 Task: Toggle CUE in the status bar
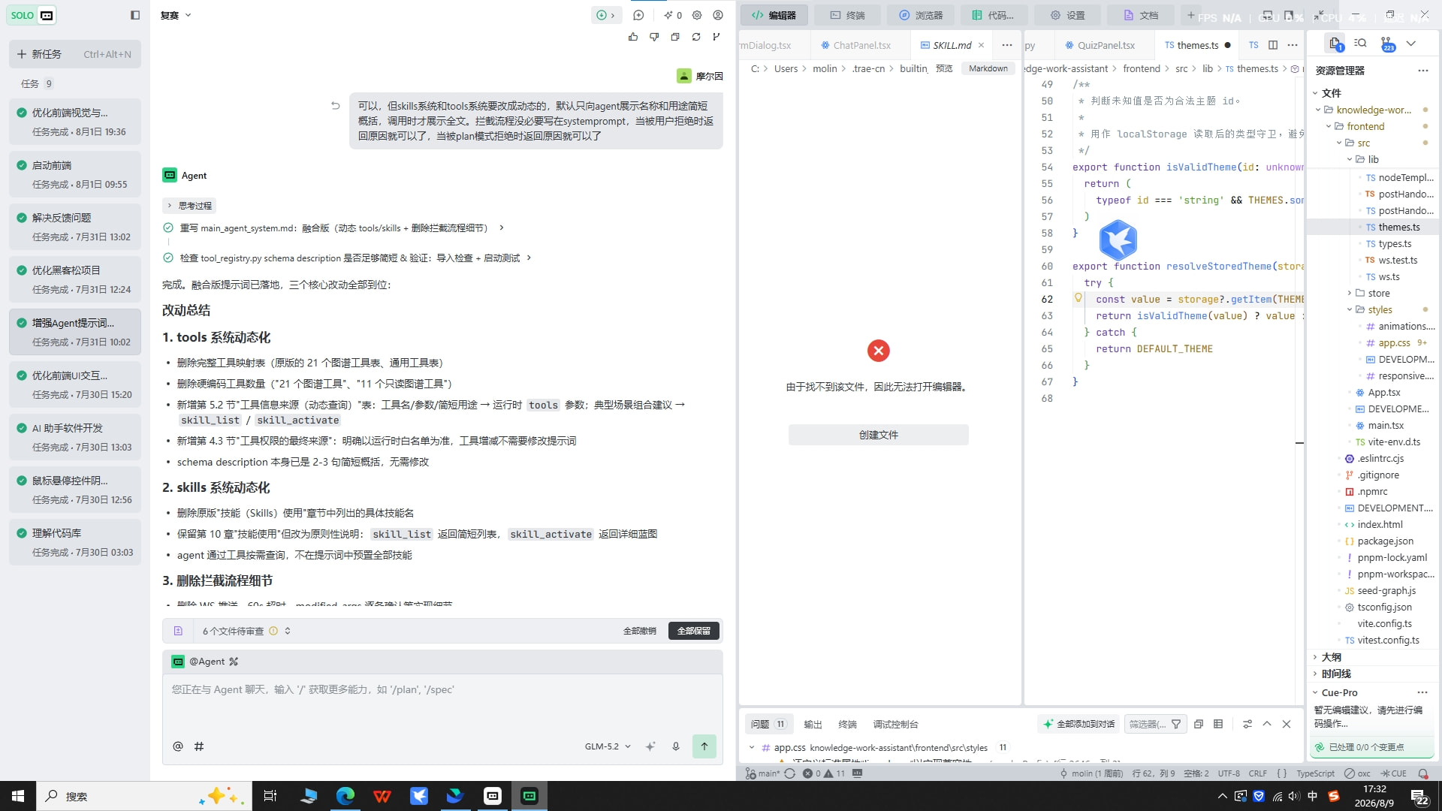1394,773
